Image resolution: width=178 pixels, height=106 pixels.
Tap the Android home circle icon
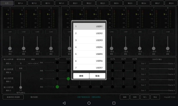89,103
